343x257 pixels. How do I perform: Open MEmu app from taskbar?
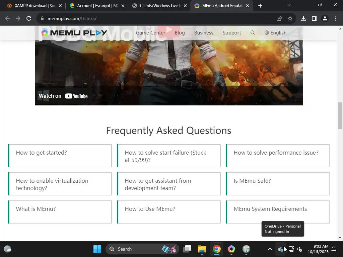[x=231, y=249]
